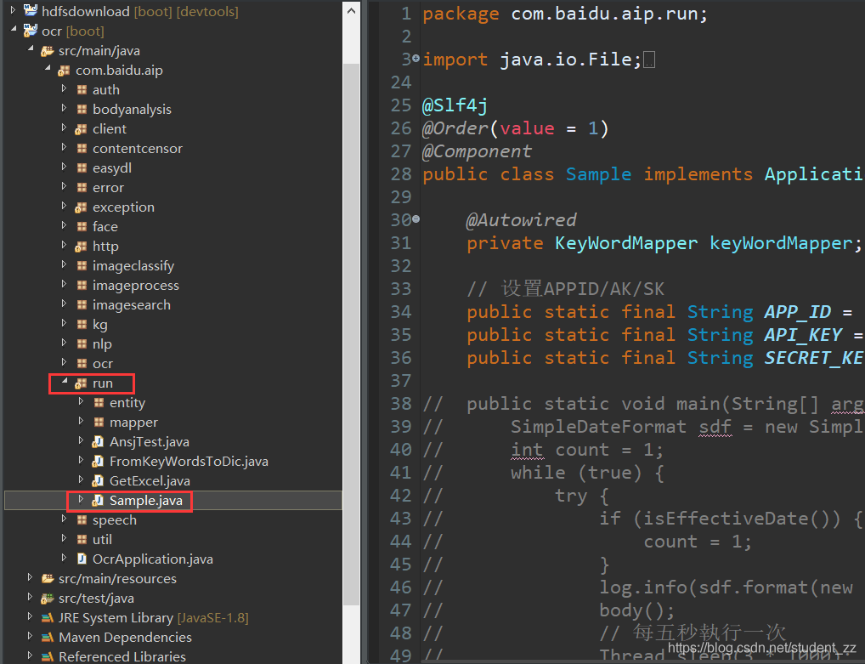The height and width of the screenshot is (664, 865).
Task: Click the bodyanalysis package icon
Action: tap(82, 110)
